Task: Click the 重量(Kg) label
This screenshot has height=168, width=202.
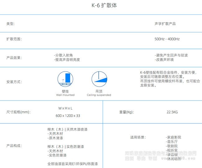Action: coord(126,112)
